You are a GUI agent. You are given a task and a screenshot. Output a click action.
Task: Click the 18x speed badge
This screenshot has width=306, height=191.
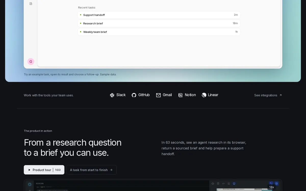[x=272, y=187]
